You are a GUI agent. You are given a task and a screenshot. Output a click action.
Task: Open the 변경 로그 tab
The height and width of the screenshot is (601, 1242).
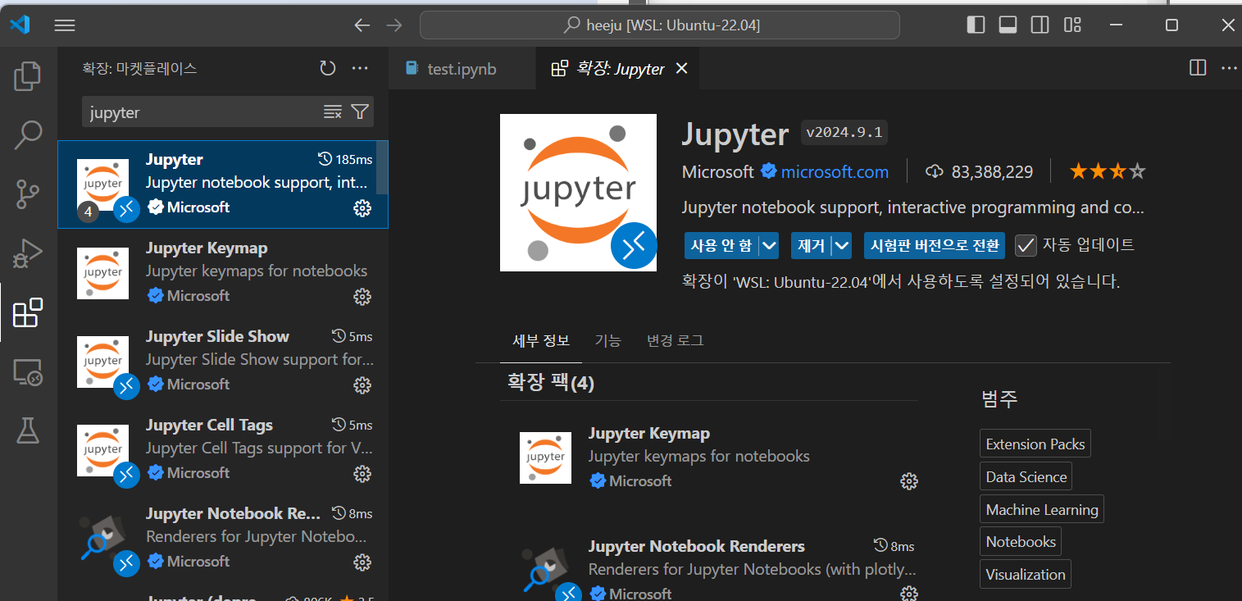pos(675,340)
